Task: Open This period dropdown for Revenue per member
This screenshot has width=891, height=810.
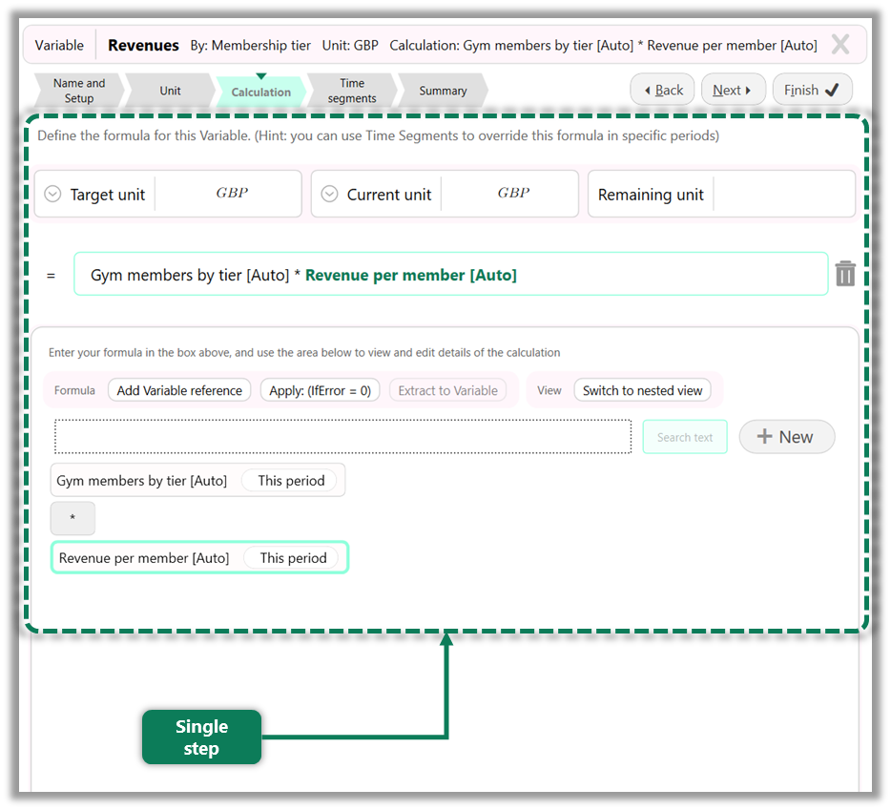Action: point(293,558)
